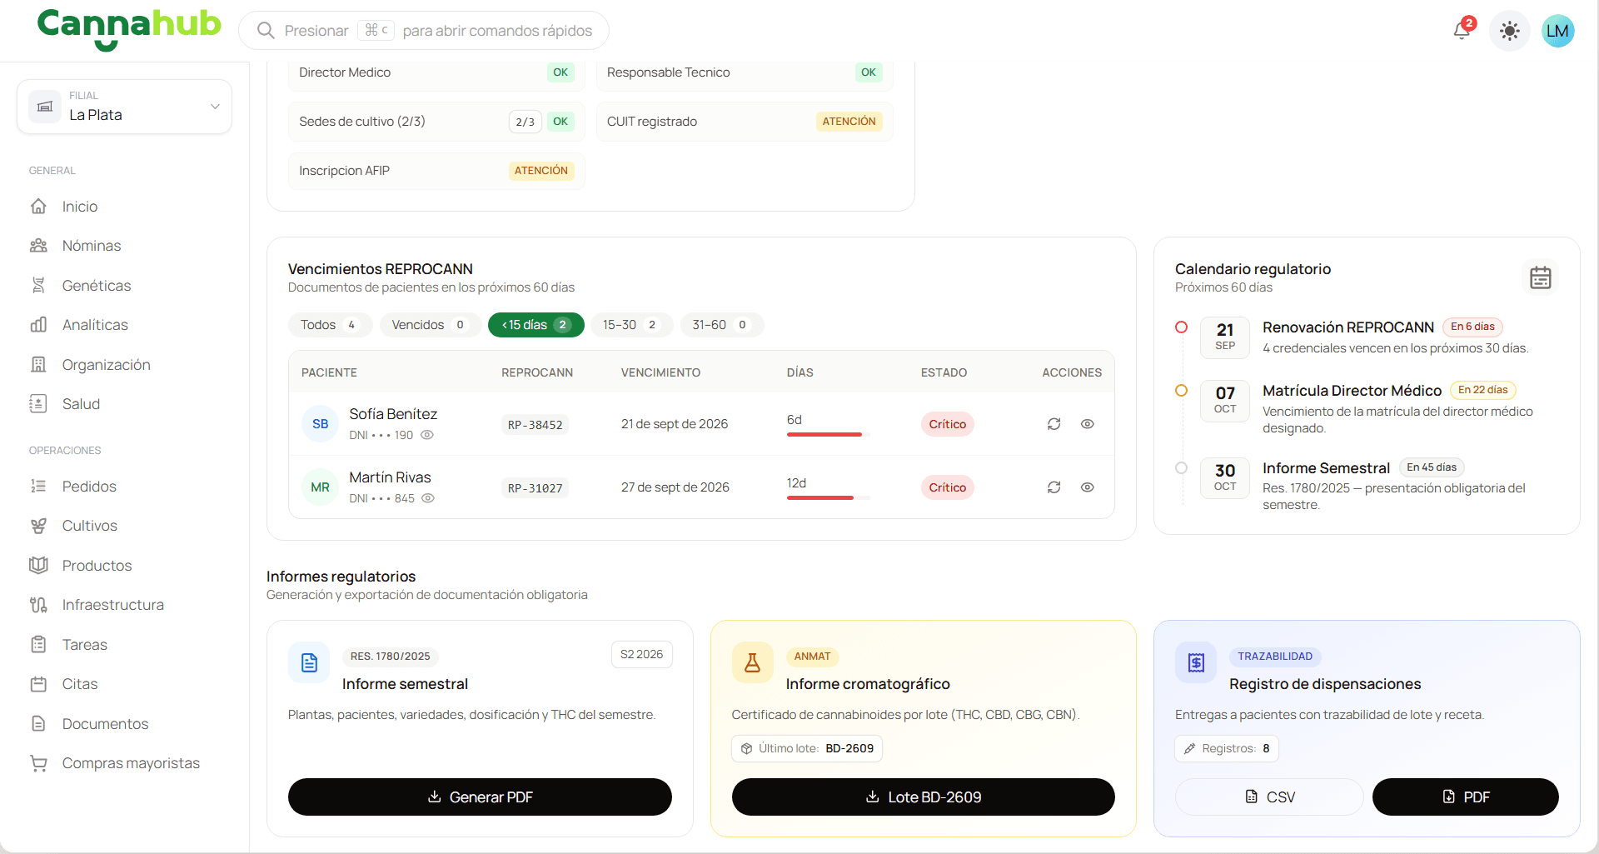Click Generar PDF for Informe semestral
Screen dimensions: 1599x854
coord(480,797)
